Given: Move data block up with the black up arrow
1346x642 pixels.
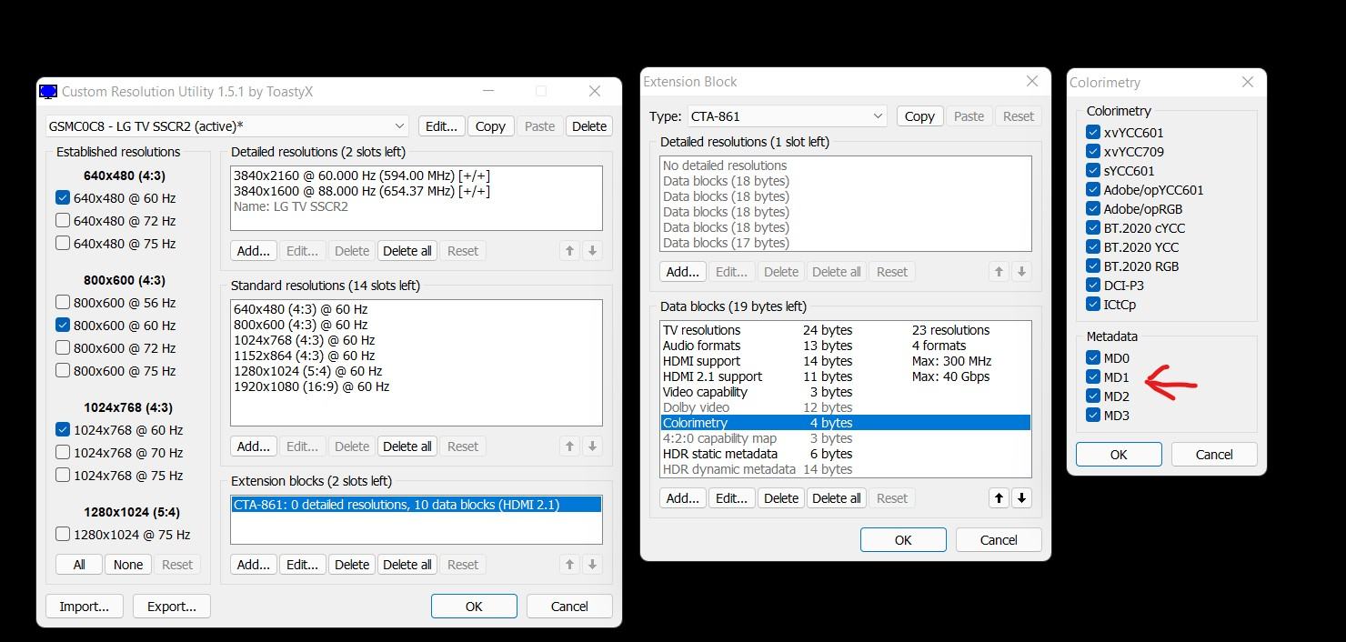Looking at the screenshot, I should coord(999,498).
